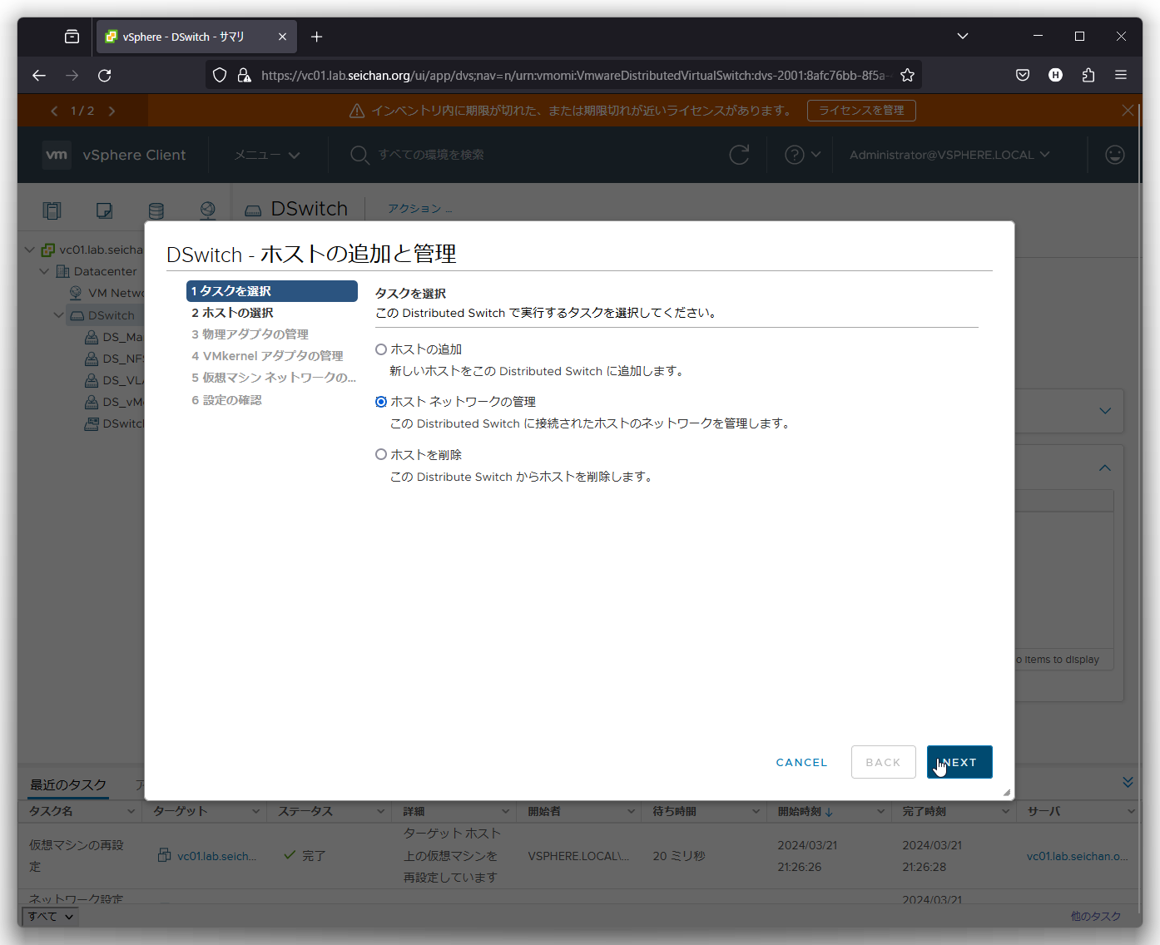
Task: Bookmark this page with star icon
Action: click(x=908, y=76)
